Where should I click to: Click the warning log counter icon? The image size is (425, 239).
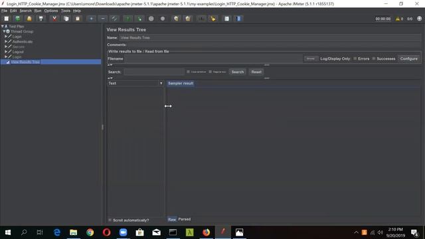[x=398, y=19]
